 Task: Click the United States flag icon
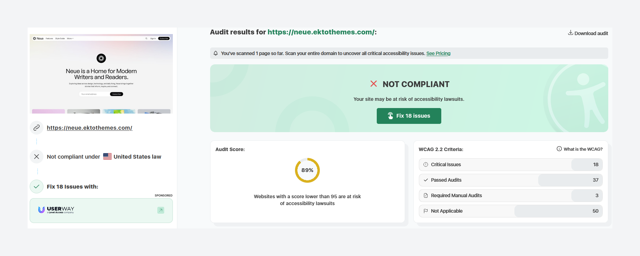click(x=107, y=157)
